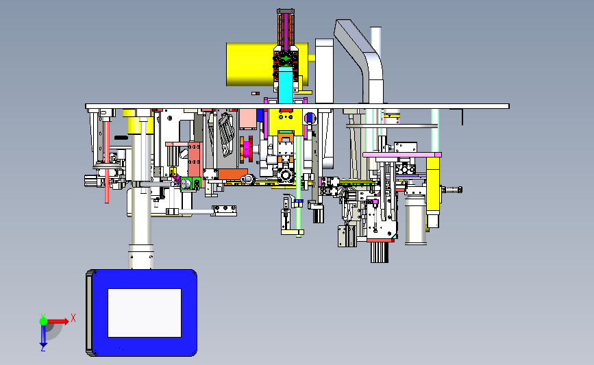
Task: Select the blue touchscreen panel housing
Action: (x=141, y=313)
